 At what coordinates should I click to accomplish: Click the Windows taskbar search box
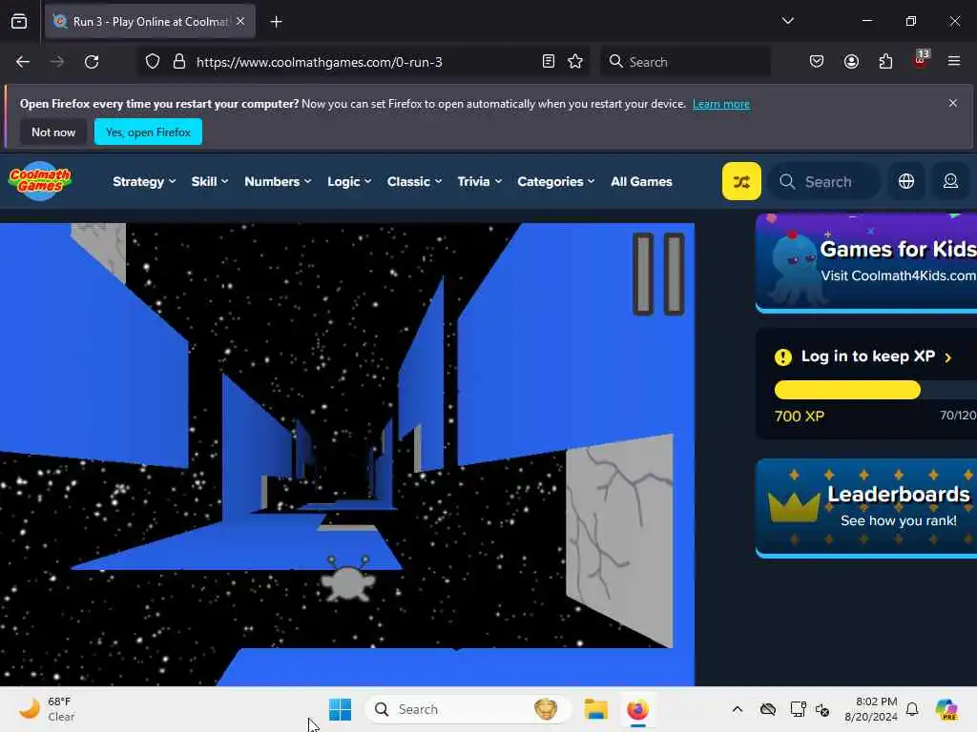pyautogui.click(x=468, y=709)
